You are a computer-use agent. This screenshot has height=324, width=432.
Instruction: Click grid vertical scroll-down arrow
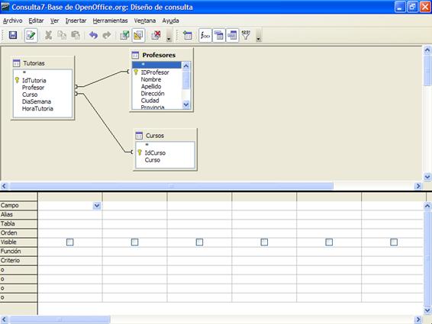(427, 310)
